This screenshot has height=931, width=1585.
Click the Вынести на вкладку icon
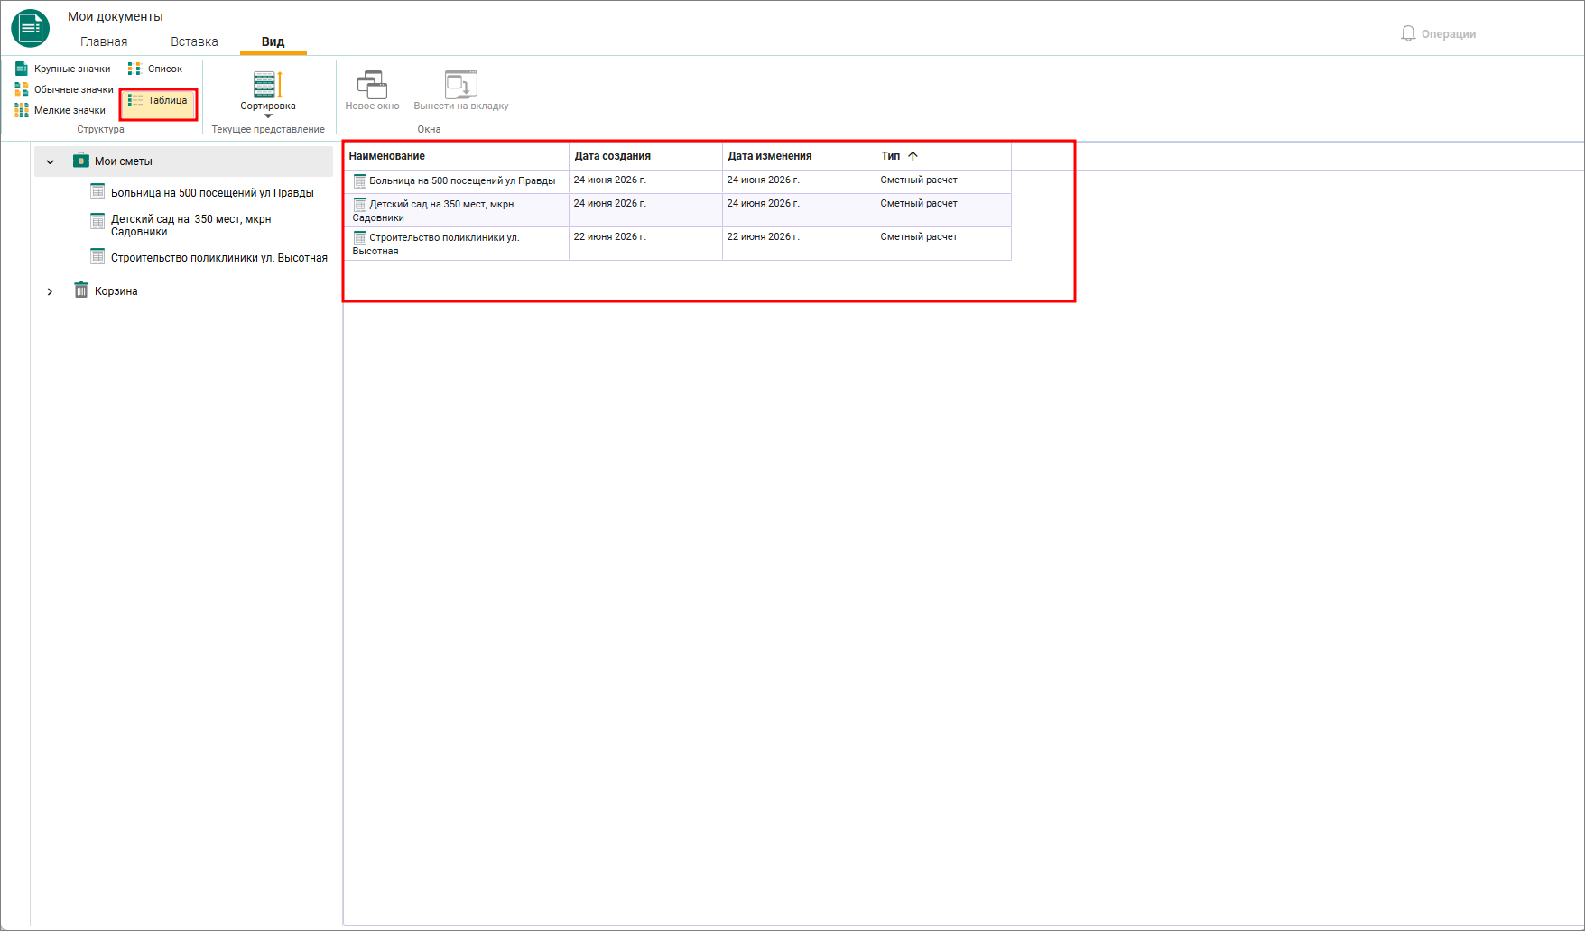point(461,85)
